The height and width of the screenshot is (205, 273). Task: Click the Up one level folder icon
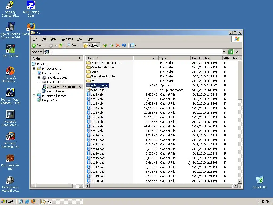(61, 45)
